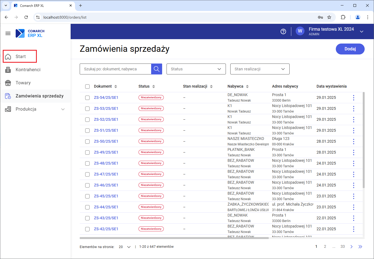The image size is (374, 259).
Task: Open Towary in sidebar
Action: coord(35,83)
